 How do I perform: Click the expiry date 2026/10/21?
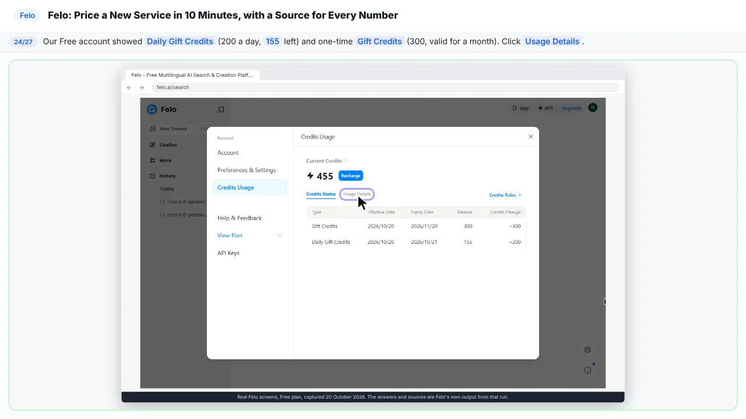point(424,242)
